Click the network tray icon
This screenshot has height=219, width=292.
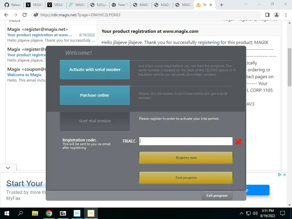click(x=248, y=213)
